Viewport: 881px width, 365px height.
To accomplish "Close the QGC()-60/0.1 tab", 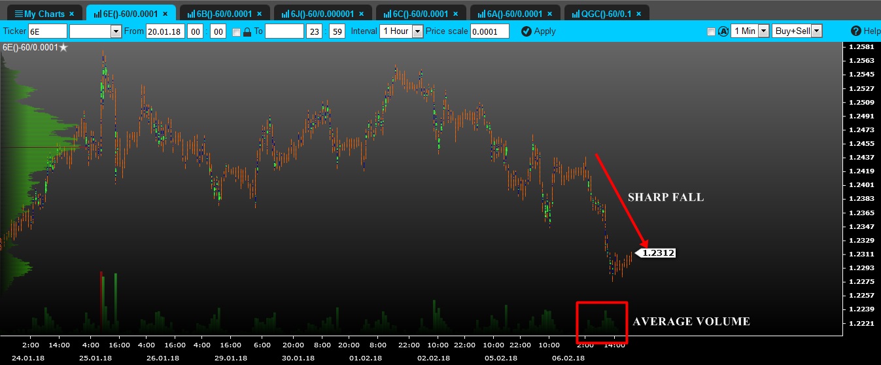I will click(638, 14).
